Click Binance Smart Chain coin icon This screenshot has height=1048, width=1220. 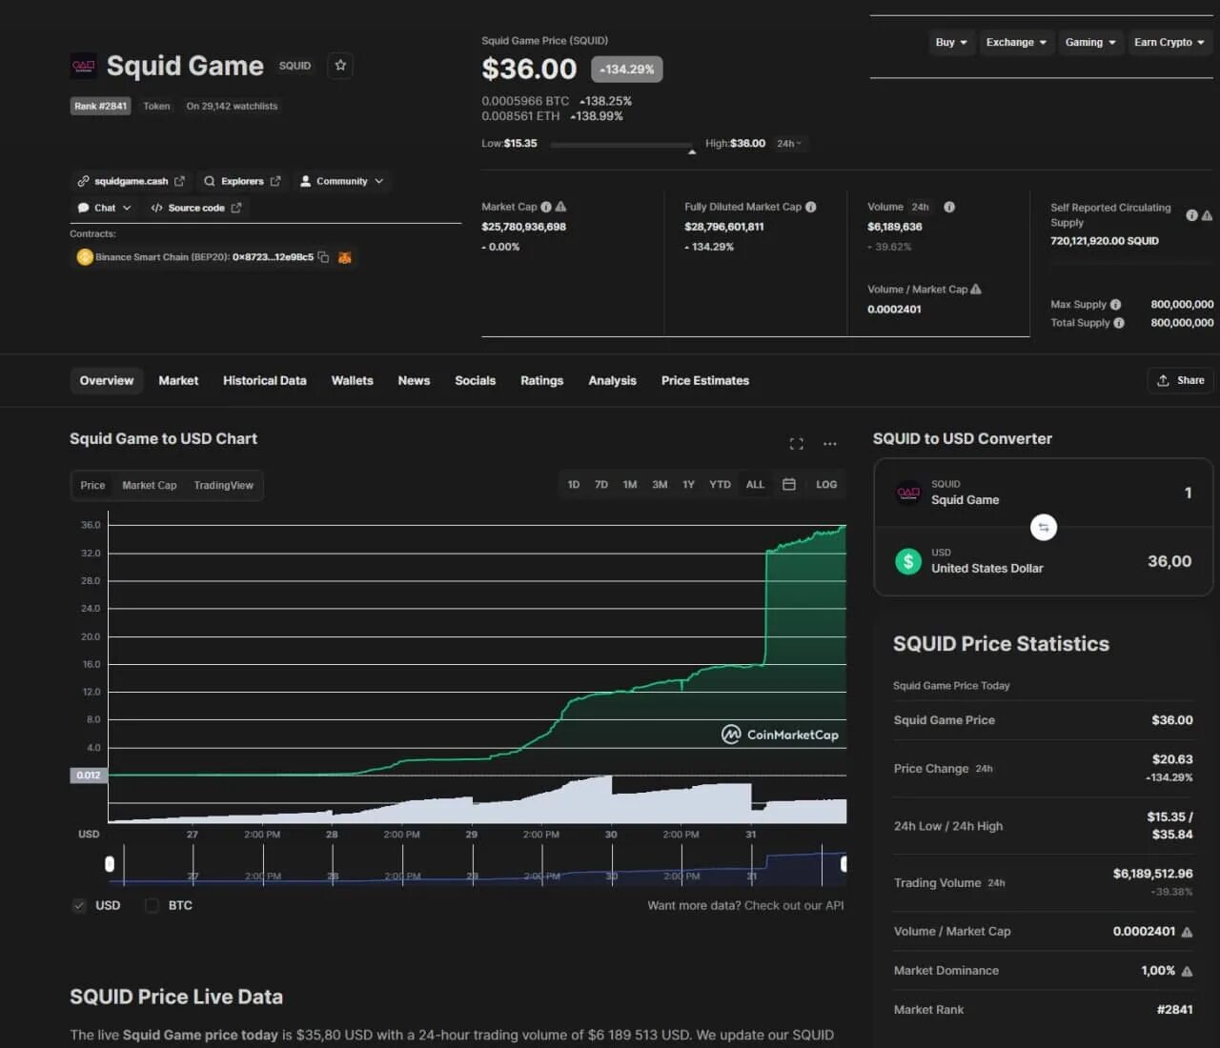point(85,257)
